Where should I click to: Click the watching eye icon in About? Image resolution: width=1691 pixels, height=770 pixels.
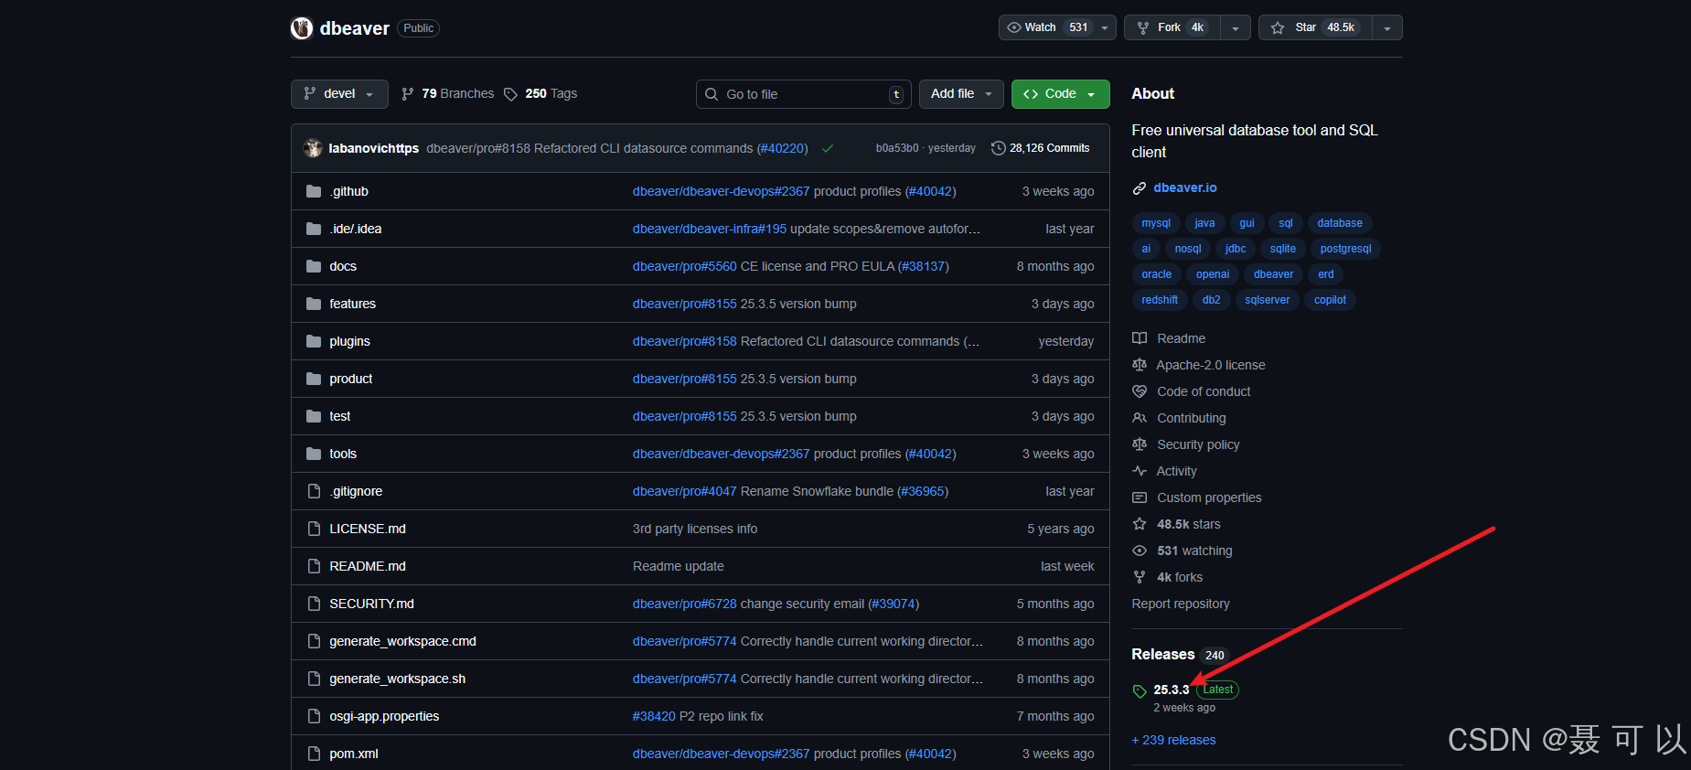tap(1140, 551)
